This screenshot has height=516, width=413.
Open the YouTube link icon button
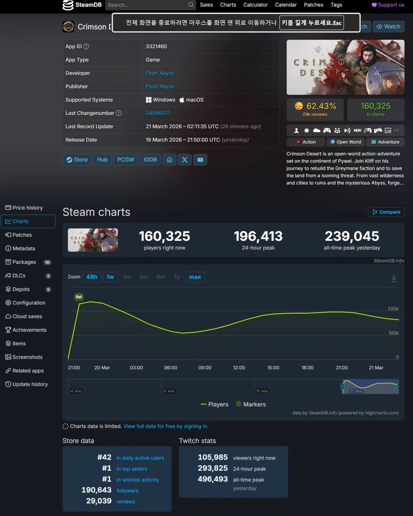coord(200,160)
